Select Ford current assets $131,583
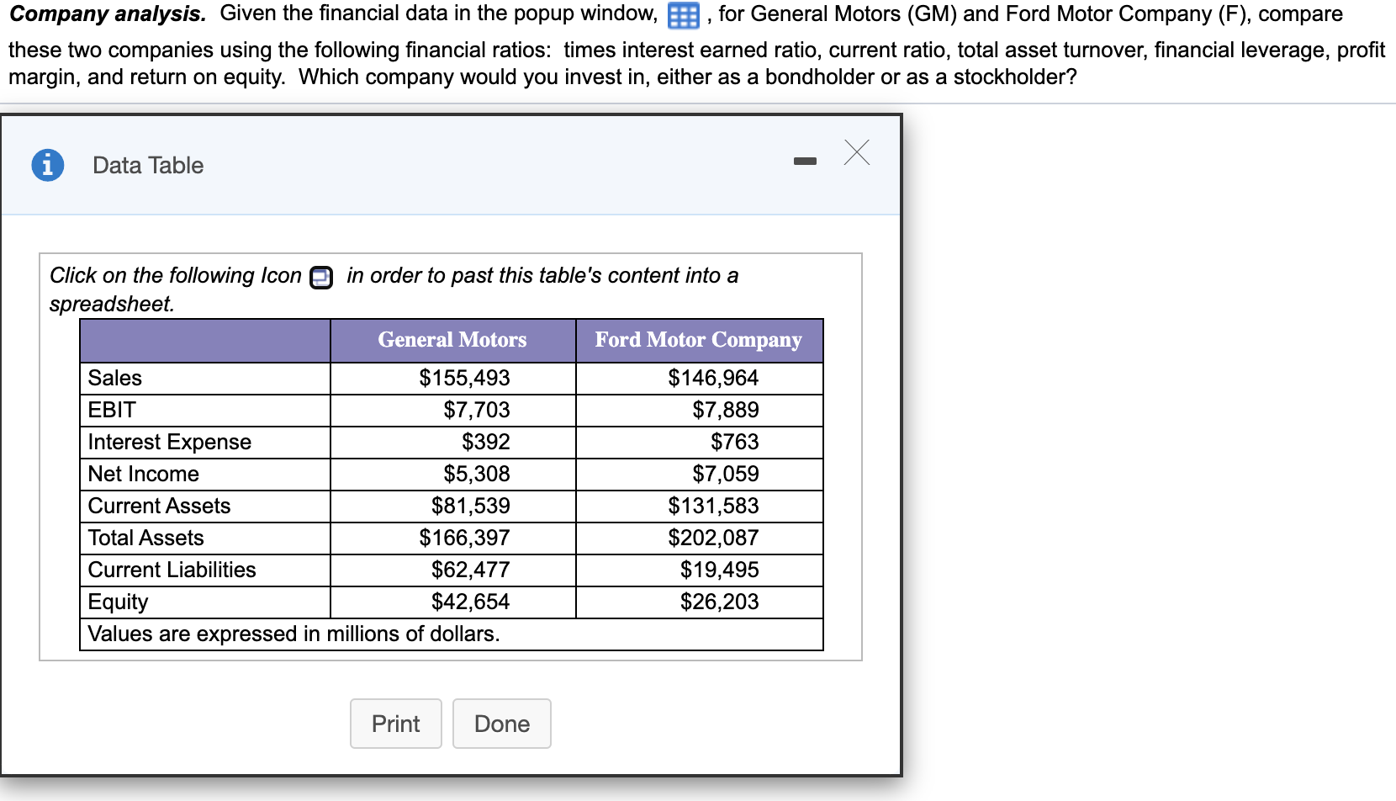 [713, 506]
